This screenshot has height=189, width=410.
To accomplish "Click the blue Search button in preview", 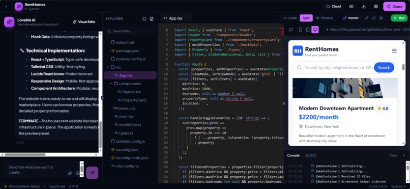I will click(384, 68).
